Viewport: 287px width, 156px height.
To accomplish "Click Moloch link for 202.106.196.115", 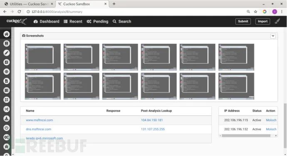I will (x=271, y=120).
